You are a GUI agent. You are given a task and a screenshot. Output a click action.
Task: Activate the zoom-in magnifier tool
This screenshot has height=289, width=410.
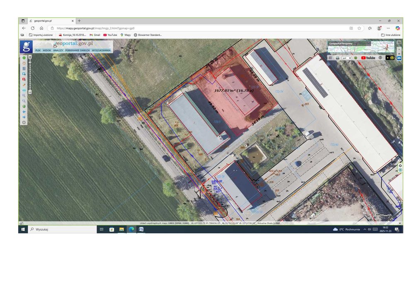coord(24,96)
